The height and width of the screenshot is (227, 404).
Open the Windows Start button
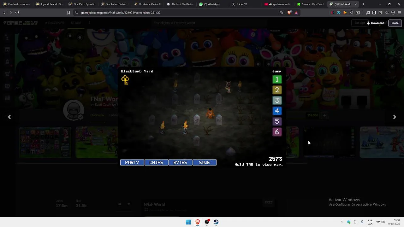pos(188,222)
